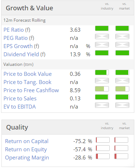Viewport: 135px width, 168px height.
Task: Open the Price to Tang. Book link
Action: click(x=27, y=82)
